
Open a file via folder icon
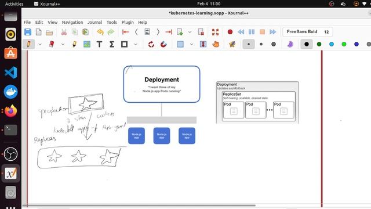pyautogui.click(x=49, y=33)
